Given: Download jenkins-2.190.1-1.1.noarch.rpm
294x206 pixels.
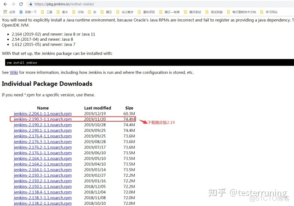Looking at the screenshot, I should click(x=43, y=130).
